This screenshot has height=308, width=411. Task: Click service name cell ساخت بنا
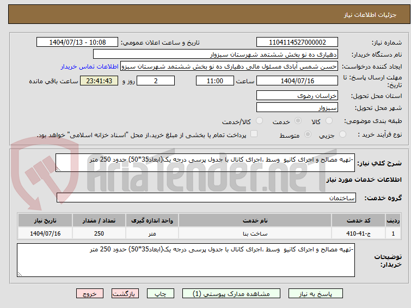point(255,233)
